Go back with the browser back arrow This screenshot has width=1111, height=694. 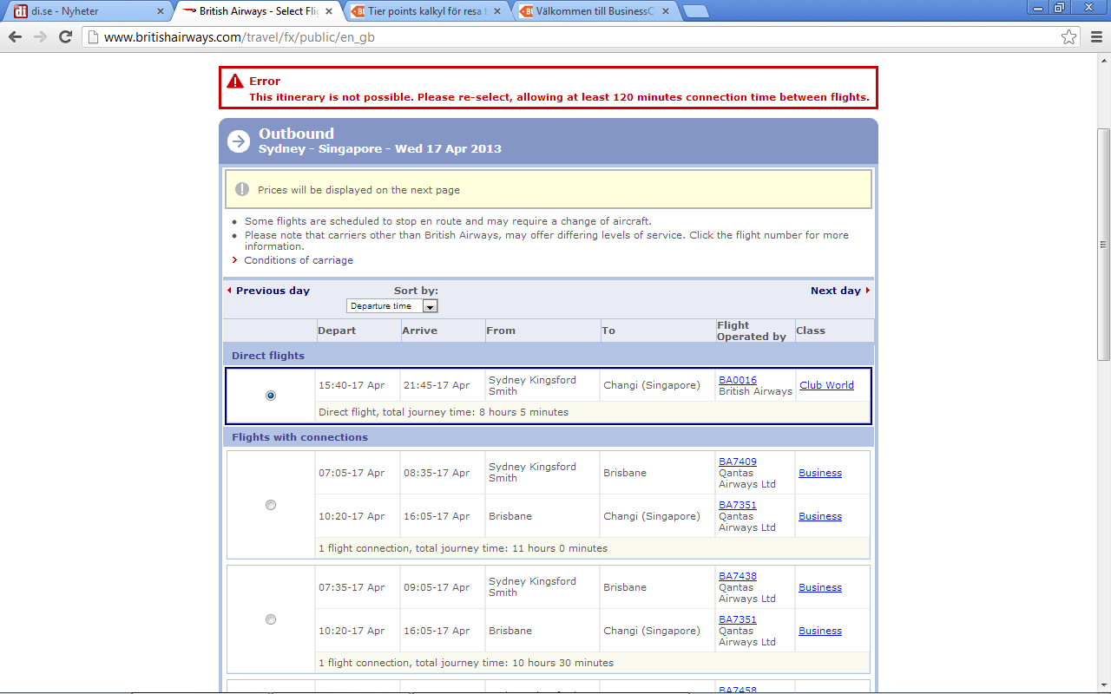pyautogui.click(x=15, y=37)
